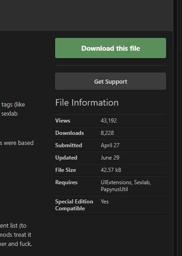Click the Submitted label

coord(68,145)
